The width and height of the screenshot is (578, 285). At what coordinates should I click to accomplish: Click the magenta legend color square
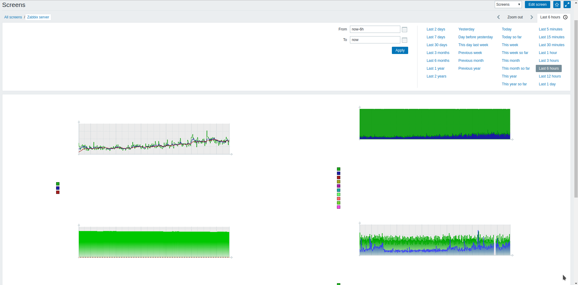338,207
